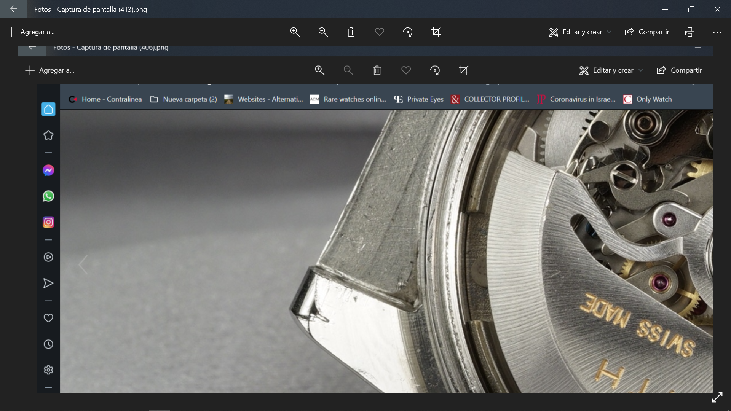Screen dimensions: 731x411
Task: Open the Private Eyes bookmark
Action: [x=419, y=99]
